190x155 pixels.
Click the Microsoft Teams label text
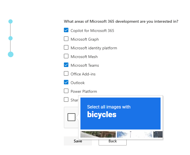85,65
